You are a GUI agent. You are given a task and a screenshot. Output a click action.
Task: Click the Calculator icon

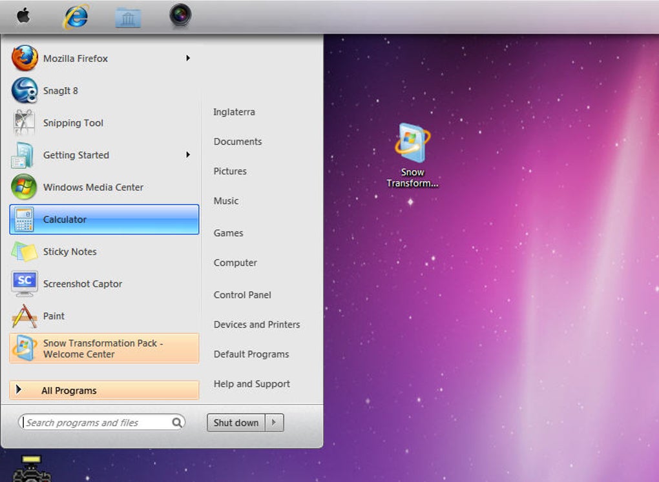tap(24, 219)
